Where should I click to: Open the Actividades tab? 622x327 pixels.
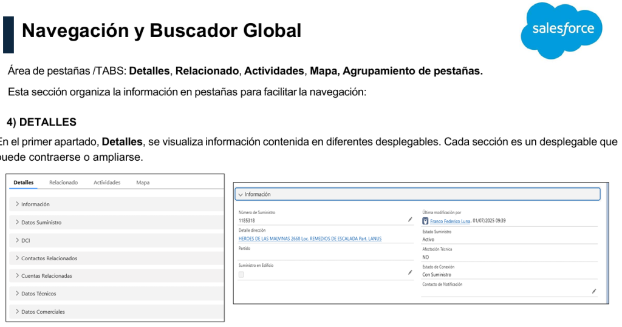pyautogui.click(x=107, y=183)
